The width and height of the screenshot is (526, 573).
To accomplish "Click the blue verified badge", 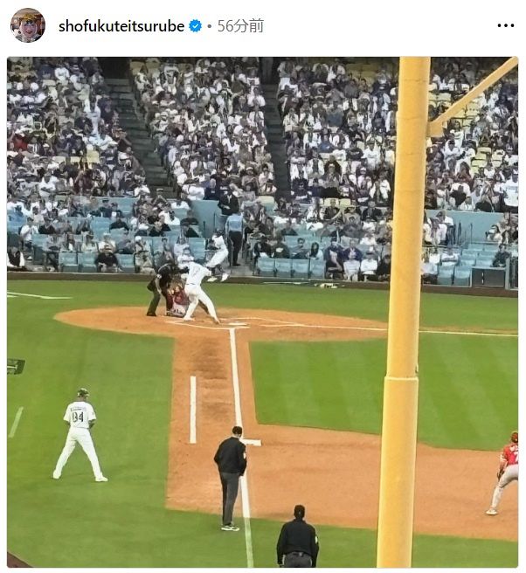I will 195,26.
